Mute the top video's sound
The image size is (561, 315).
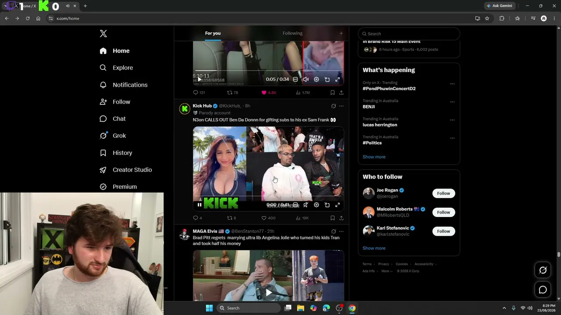coord(306,80)
